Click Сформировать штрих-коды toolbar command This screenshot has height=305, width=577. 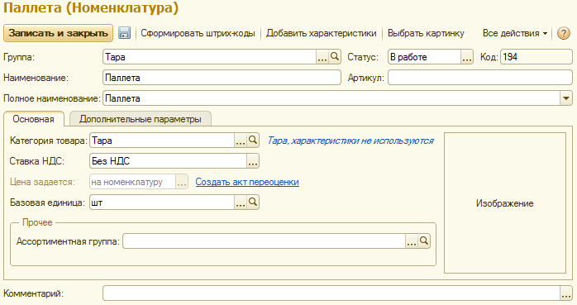point(198,33)
